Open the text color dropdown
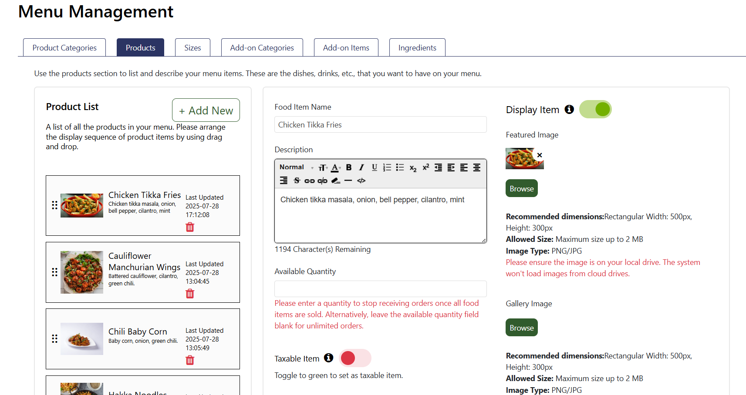746x395 pixels. pos(335,167)
